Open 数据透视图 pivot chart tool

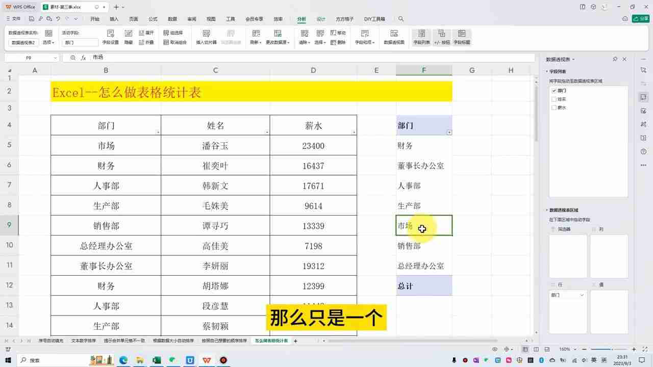tap(394, 37)
